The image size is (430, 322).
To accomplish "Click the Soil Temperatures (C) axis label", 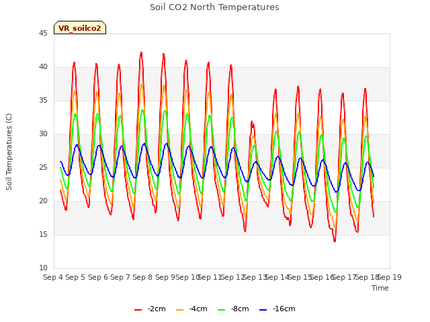I will [9, 152].
